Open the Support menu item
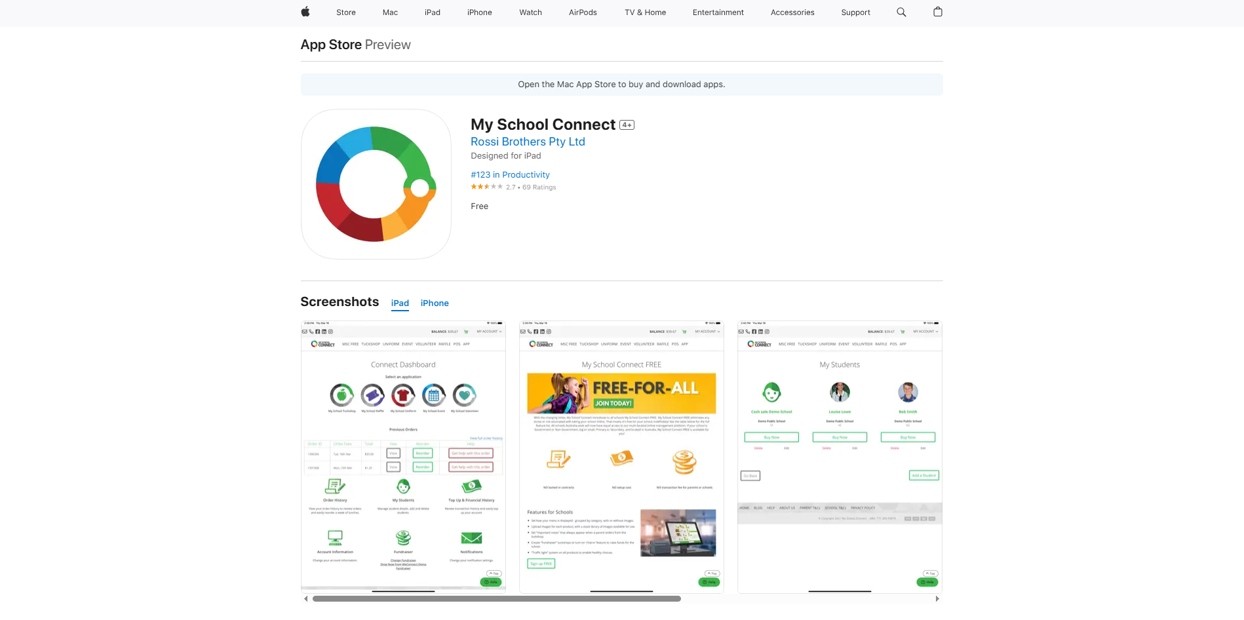Screen dimensions: 1244x620 [856, 12]
